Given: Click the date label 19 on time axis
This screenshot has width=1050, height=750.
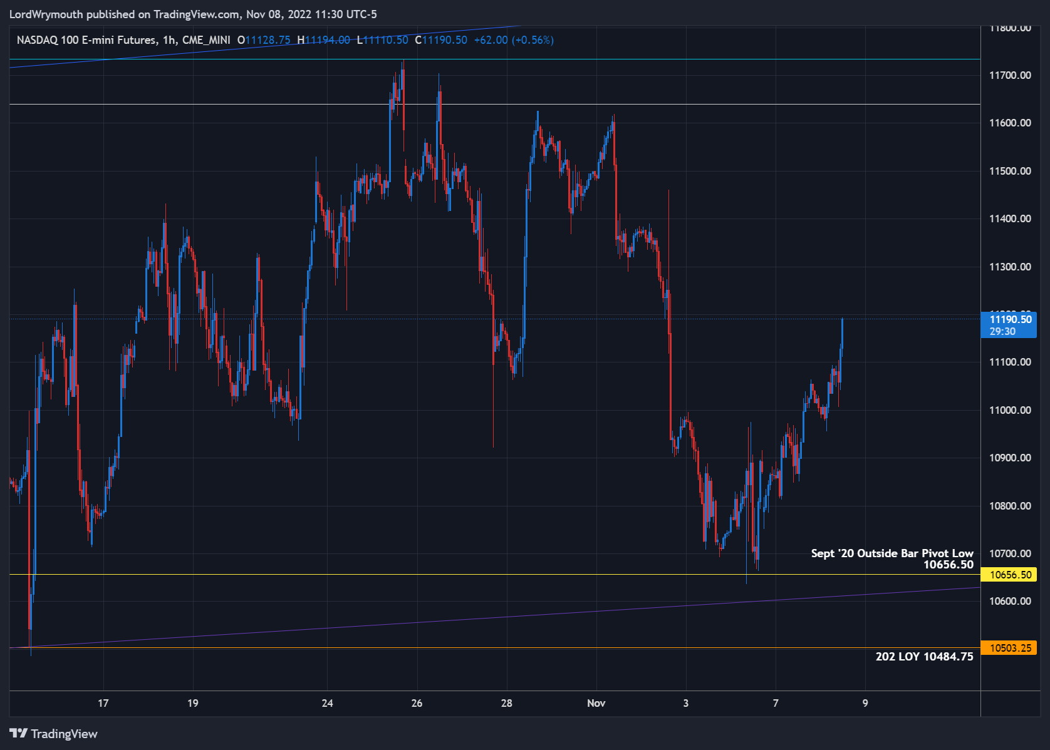Looking at the screenshot, I should [193, 703].
